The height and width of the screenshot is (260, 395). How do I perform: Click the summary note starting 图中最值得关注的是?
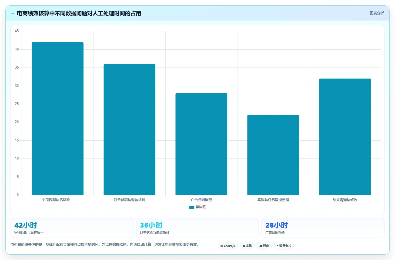105,244
